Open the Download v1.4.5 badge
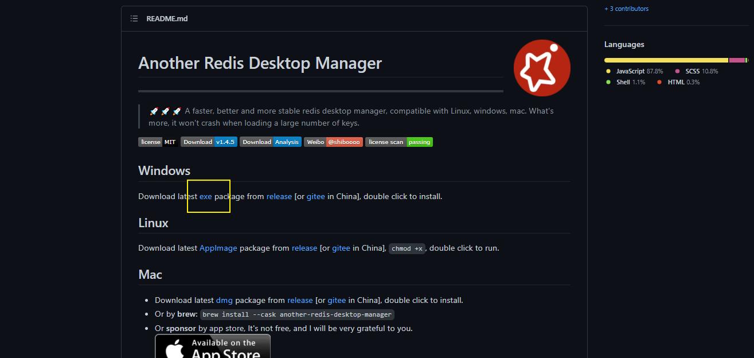754x358 pixels. [x=209, y=142]
